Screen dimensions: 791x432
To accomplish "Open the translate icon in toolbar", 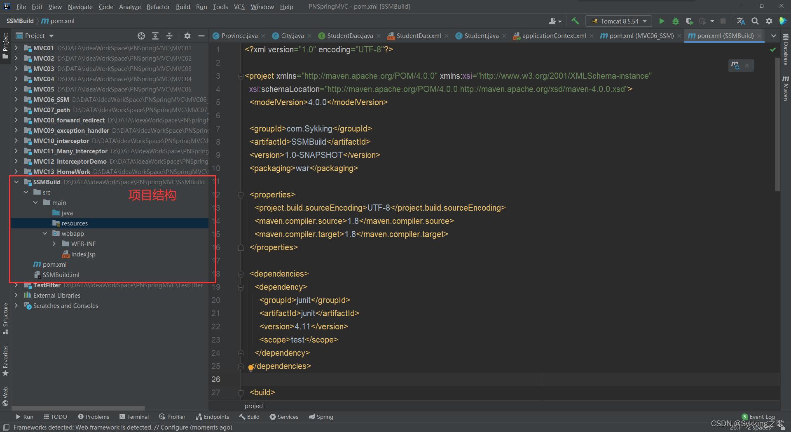I will [x=741, y=21].
